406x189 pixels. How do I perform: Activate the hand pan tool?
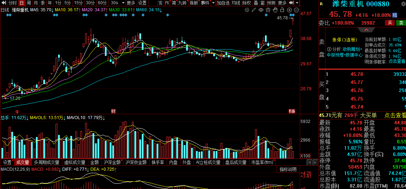coord(275,10)
